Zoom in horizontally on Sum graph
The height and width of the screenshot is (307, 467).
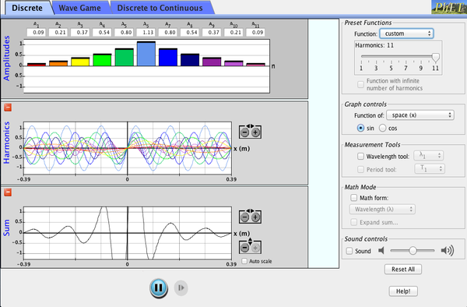point(255,217)
